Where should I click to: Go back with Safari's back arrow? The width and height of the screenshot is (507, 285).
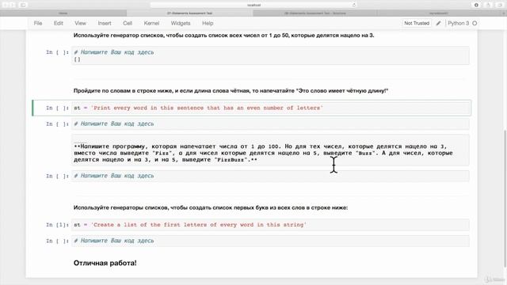6,5
